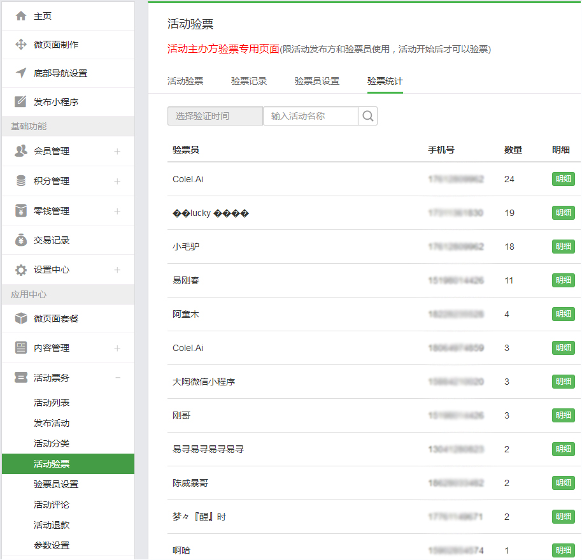The width and height of the screenshot is (582, 560).
Task: Open 明细 for Colel.Ai with 24 tickets
Action: pos(563,179)
